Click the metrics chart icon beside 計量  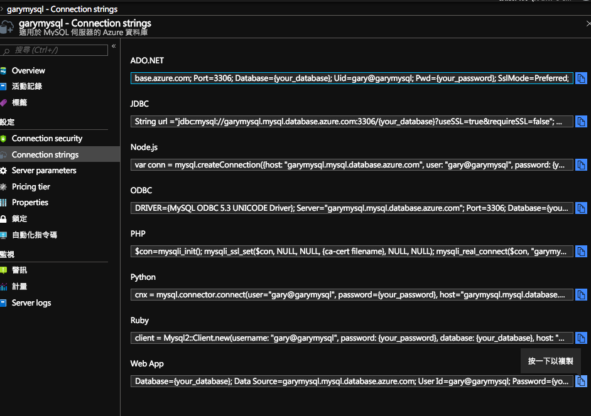pos(3,287)
